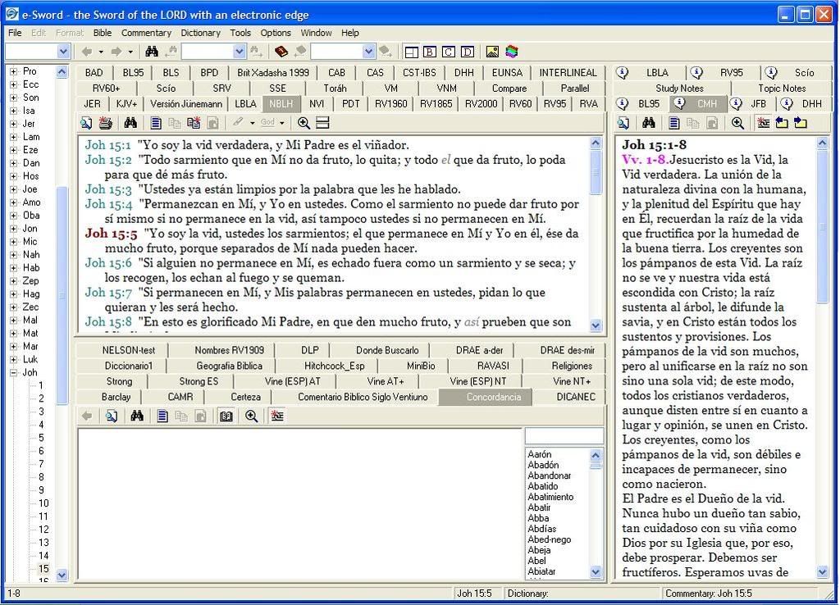Maximize Dictionary view with the D icon

[468, 52]
